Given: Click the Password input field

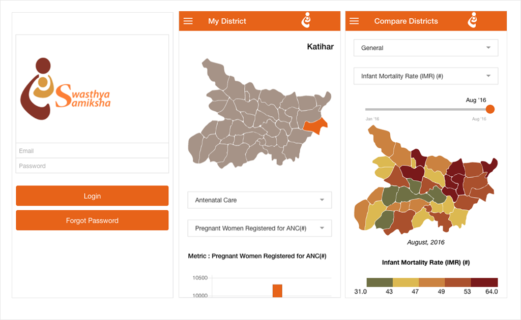Looking at the screenshot, I should (x=92, y=166).
